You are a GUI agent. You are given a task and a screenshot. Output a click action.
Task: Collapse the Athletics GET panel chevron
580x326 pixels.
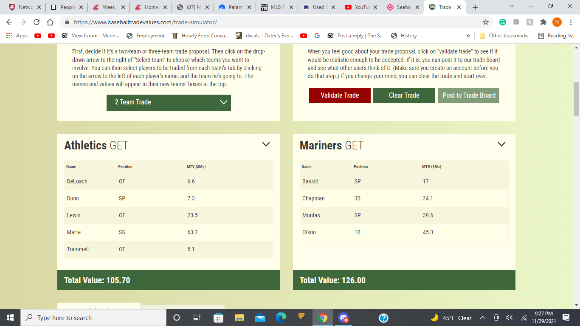coord(266,144)
